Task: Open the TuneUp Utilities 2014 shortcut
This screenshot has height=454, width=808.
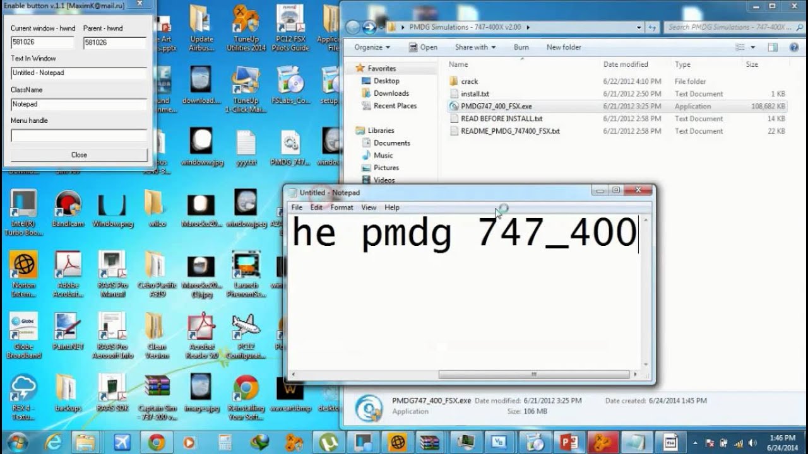Action: tap(246, 28)
